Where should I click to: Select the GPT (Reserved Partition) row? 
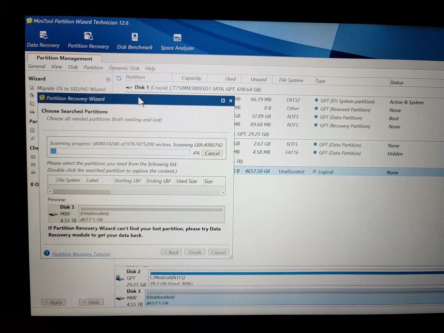coord(339,109)
